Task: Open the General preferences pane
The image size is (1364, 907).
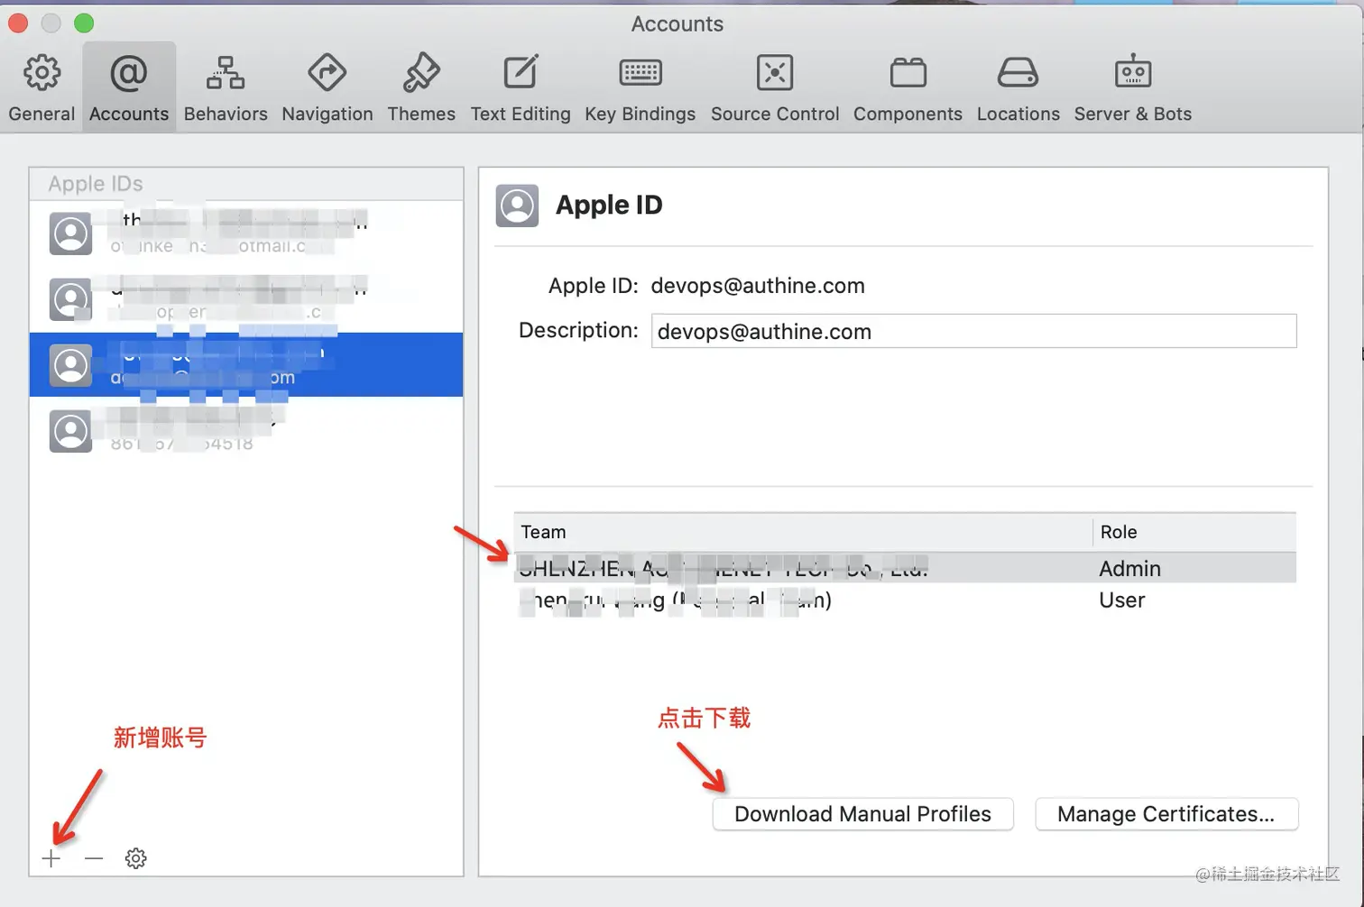Action: point(41,87)
